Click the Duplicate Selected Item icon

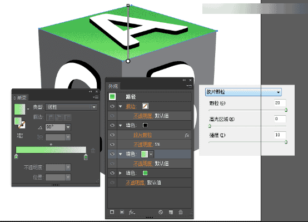point(171,212)
